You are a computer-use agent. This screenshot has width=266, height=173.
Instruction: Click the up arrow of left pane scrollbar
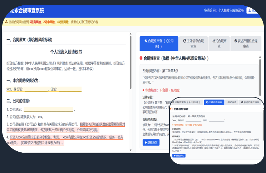tap(130, 33)
